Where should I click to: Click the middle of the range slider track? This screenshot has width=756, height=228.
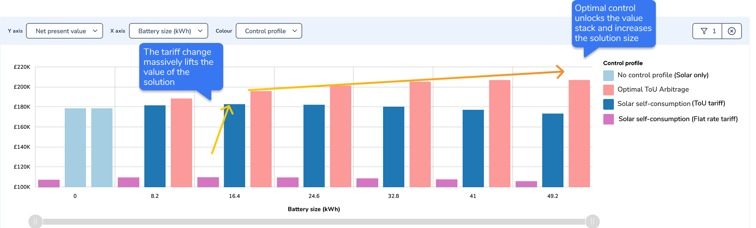click(x=314, y=221)
